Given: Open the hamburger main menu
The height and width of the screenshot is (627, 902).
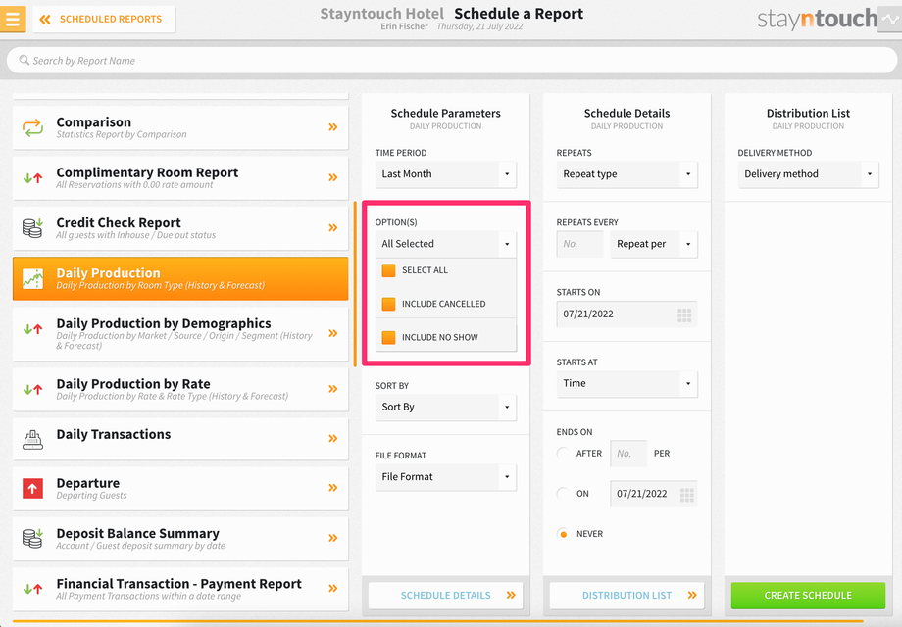Looking at the screenshot, I should [13, 19].
